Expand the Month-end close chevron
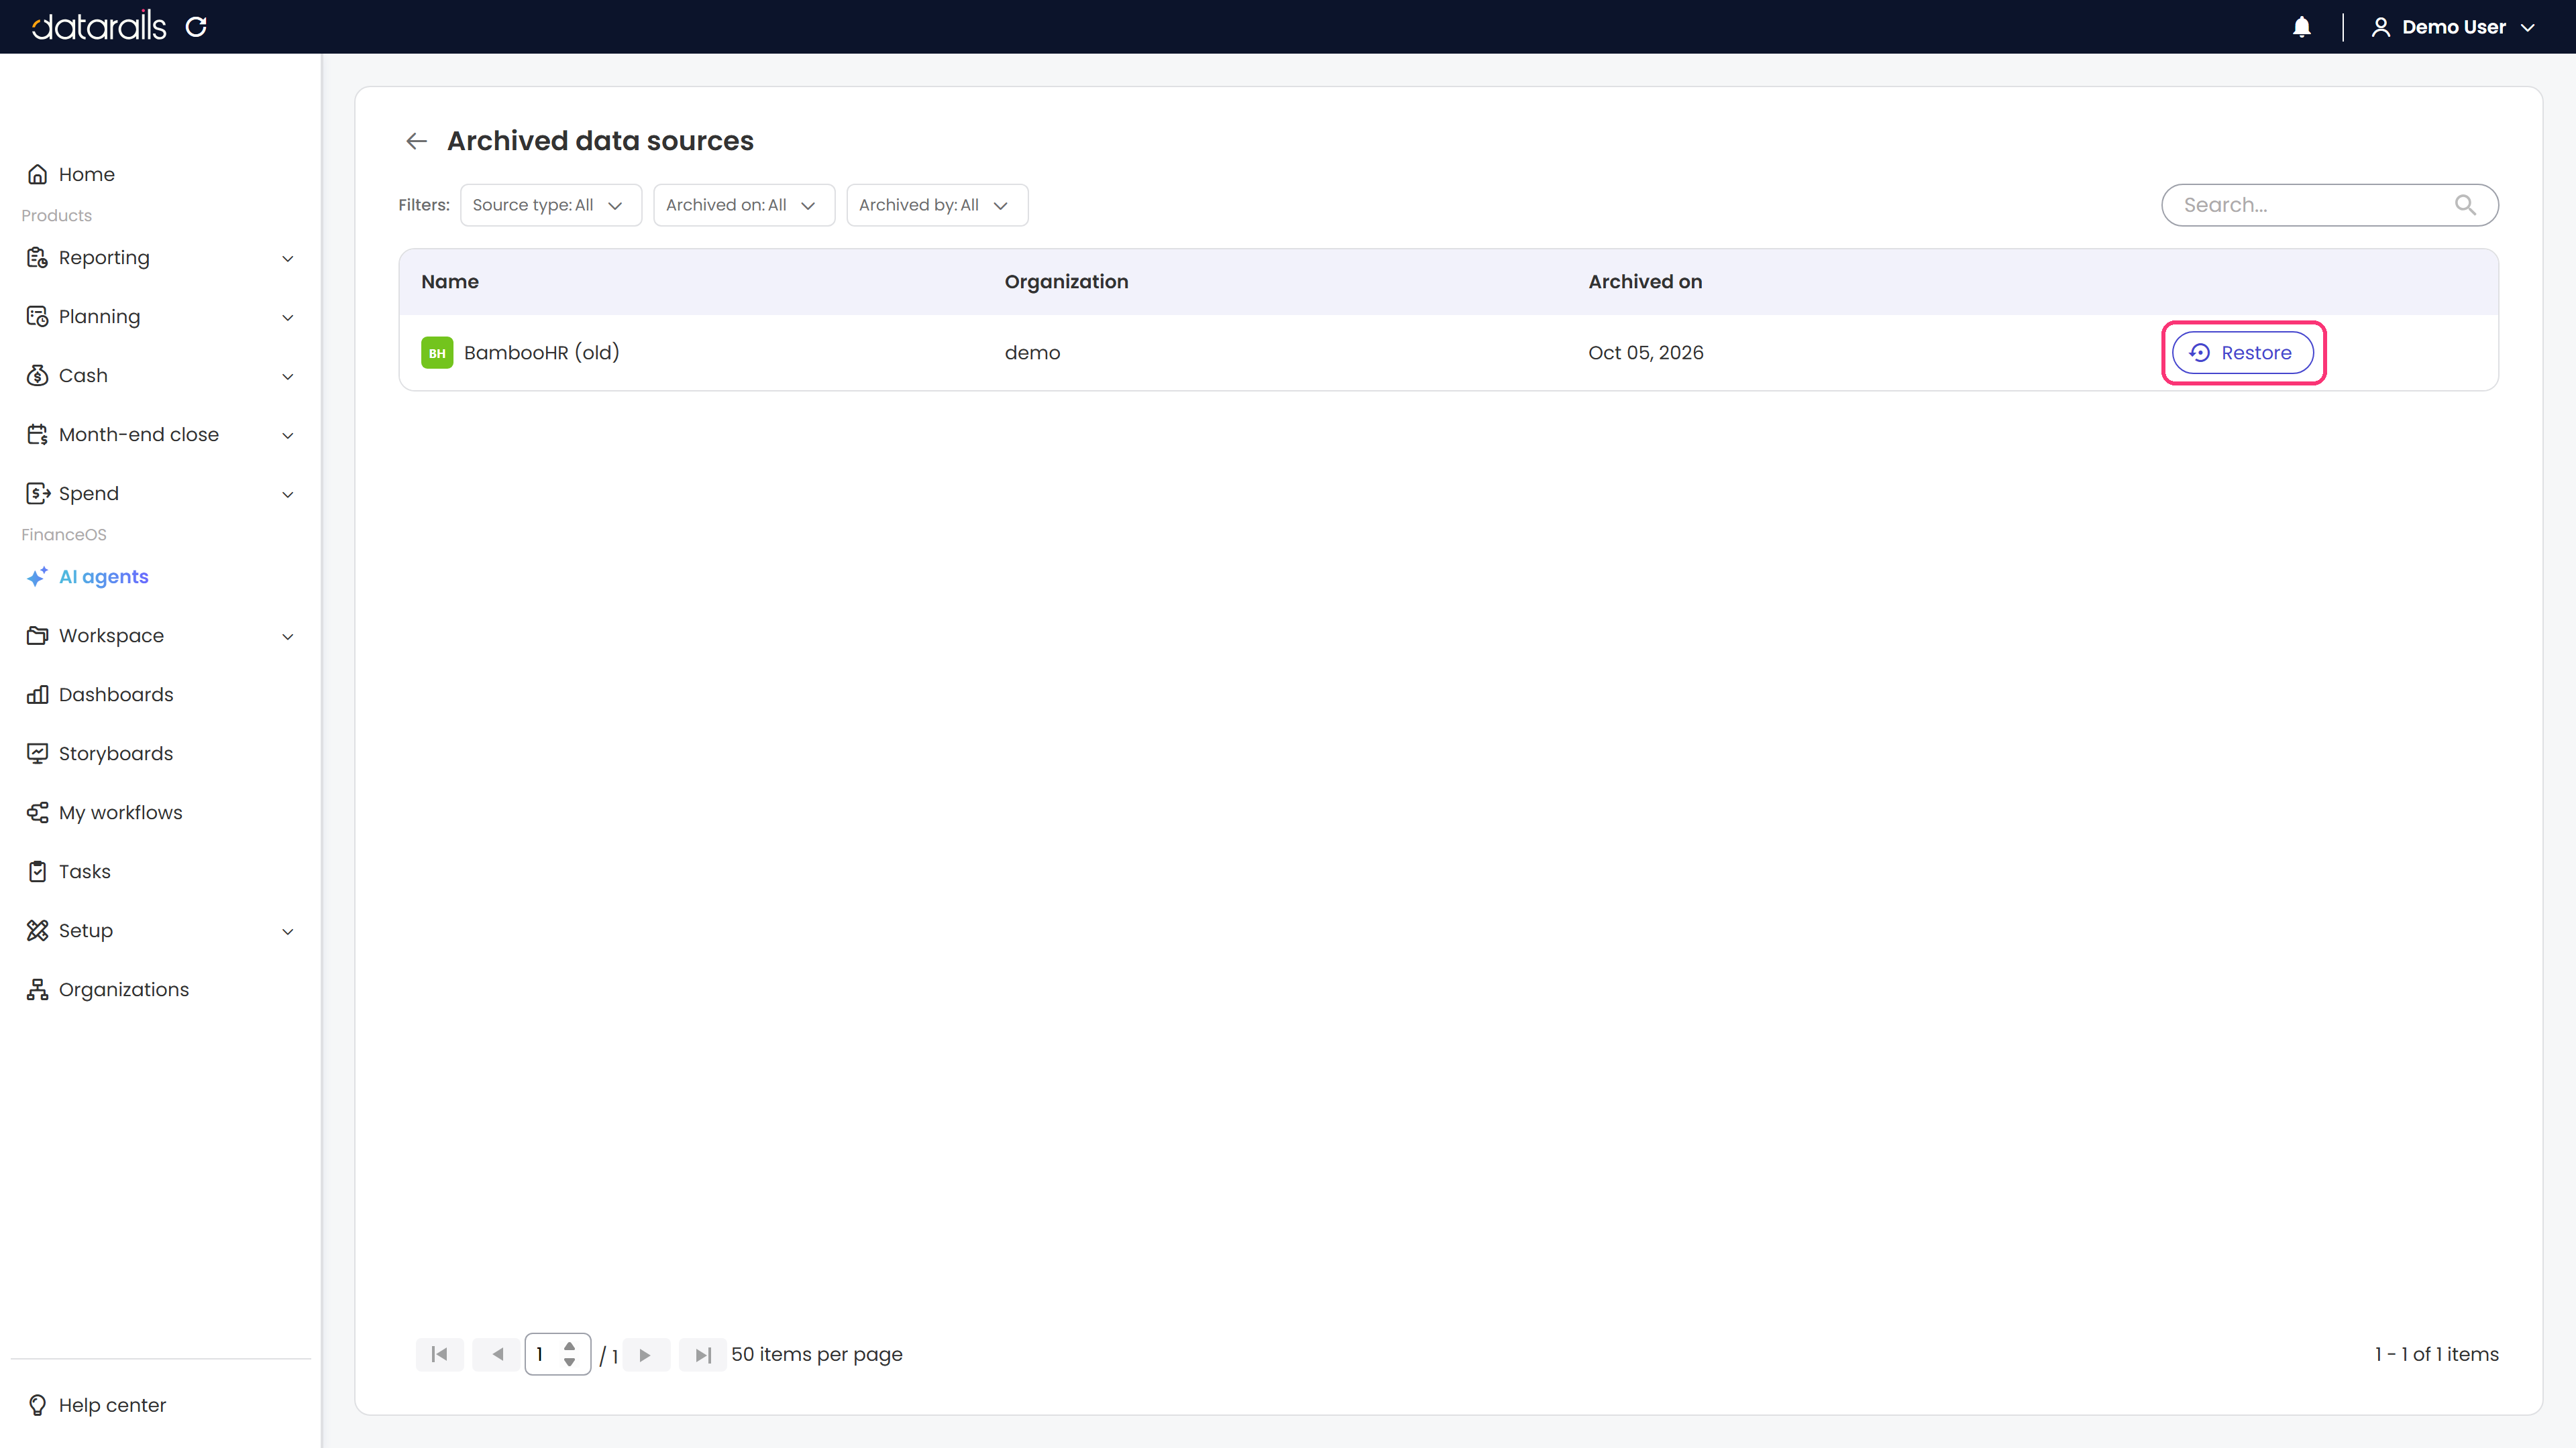The height and width of the screenshot is (1448, 2576). [x=288, y=436]
